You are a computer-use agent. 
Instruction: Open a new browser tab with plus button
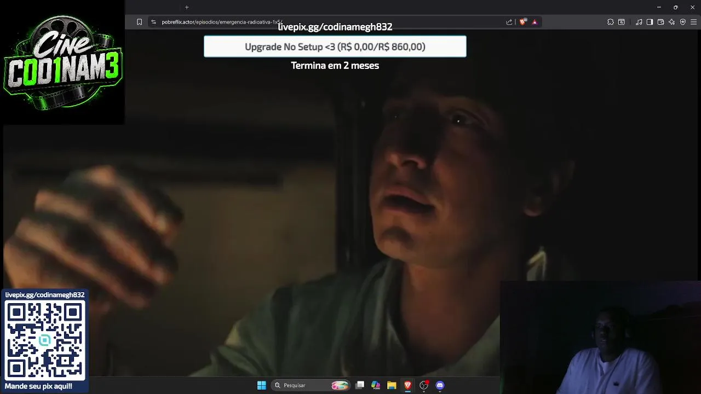point(187,7)
